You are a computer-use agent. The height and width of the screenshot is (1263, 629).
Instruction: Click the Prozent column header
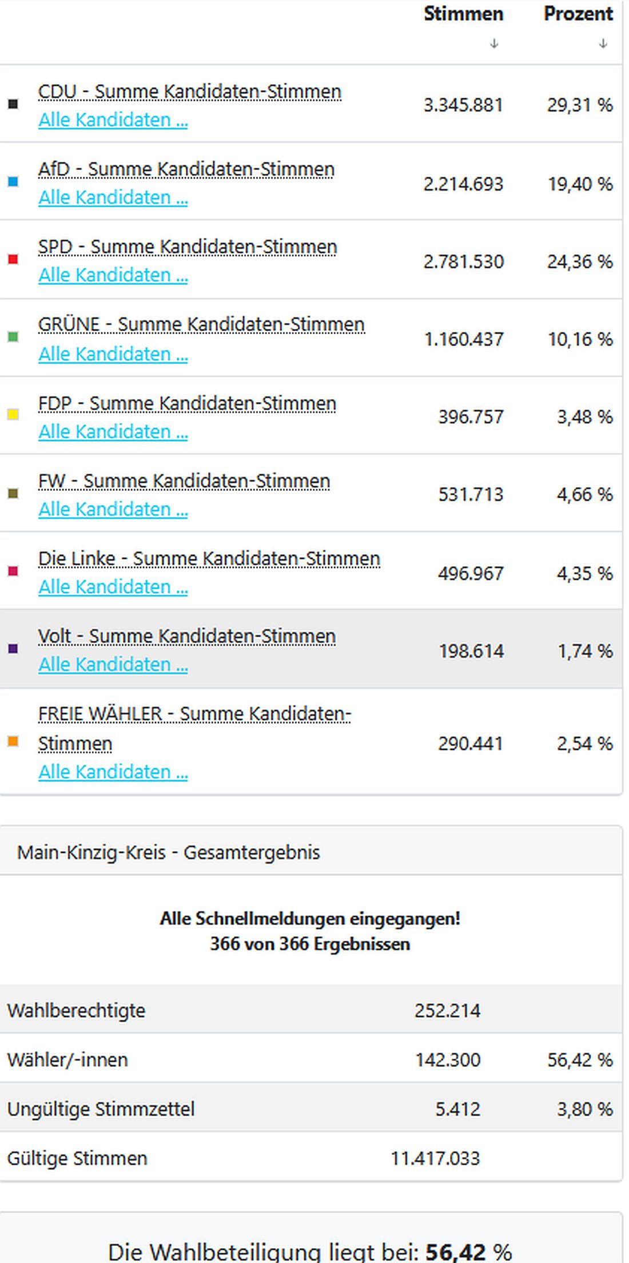578,14
